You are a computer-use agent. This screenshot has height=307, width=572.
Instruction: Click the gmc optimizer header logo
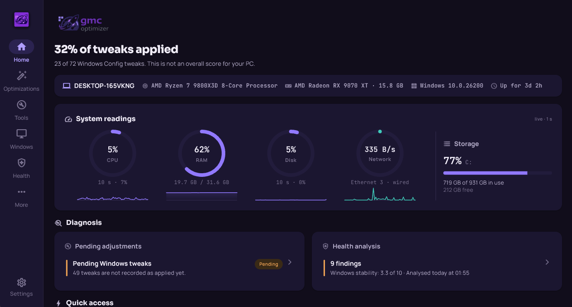pyautogui.click(x=83, y=23)
